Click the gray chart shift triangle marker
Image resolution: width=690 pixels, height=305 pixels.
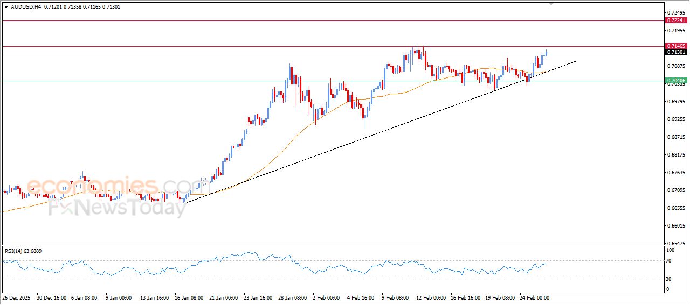tap(551, 3)
